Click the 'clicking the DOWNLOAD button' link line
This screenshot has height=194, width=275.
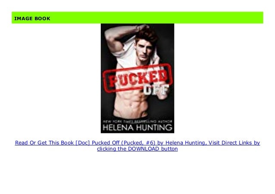137,149
